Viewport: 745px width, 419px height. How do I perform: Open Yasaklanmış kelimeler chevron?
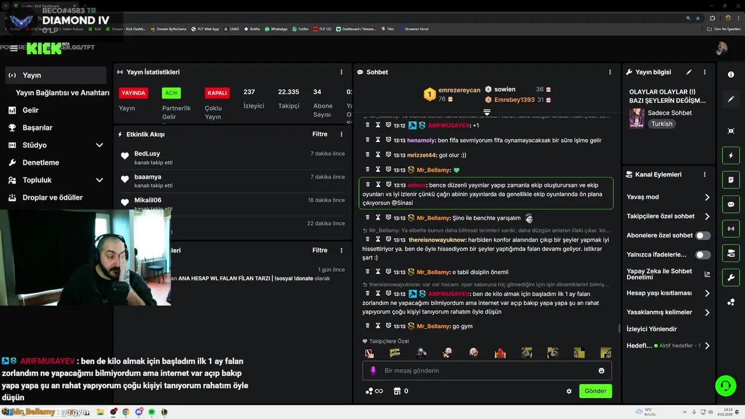[x=707, y=313]
